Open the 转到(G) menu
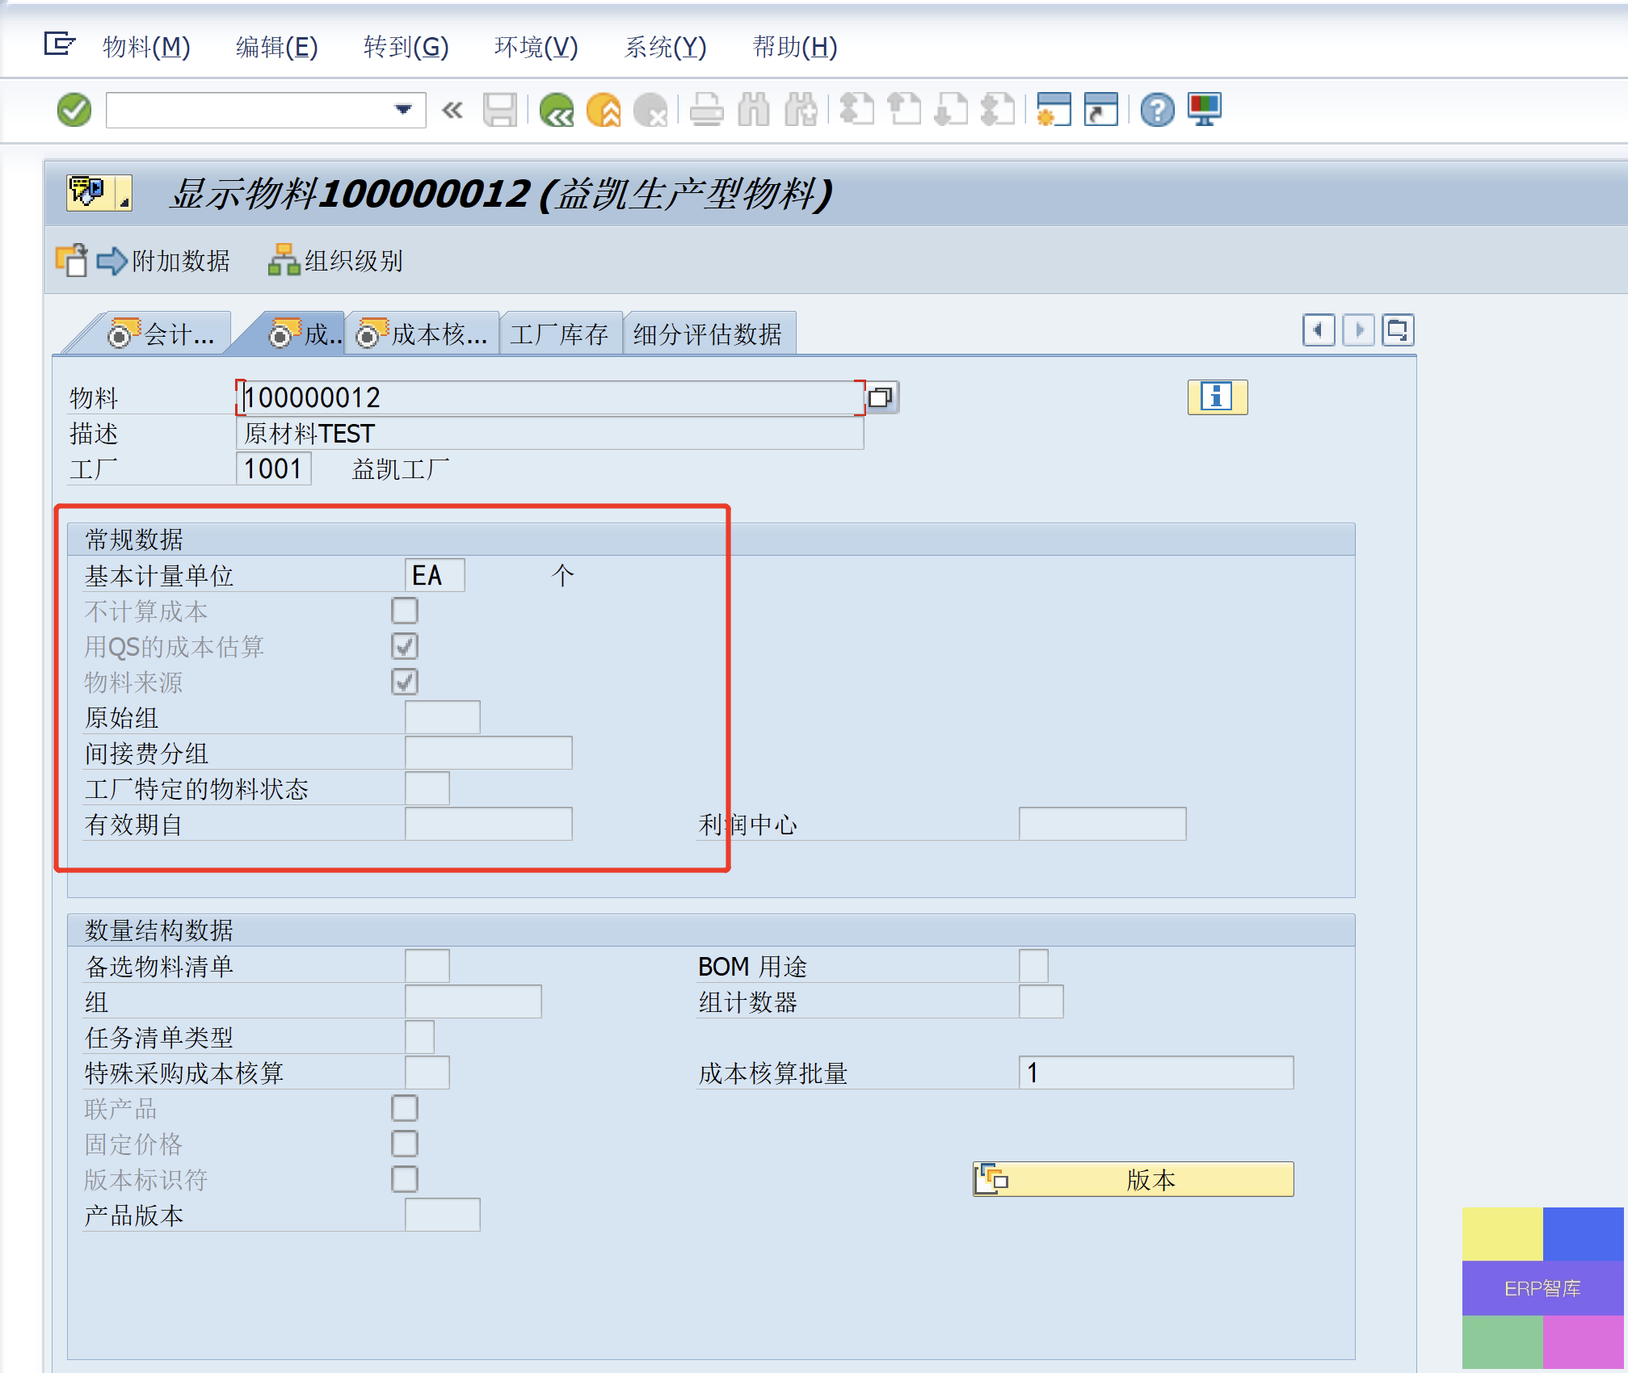The width and height of the screenshot is (1628, 1373). coord(406,47)
